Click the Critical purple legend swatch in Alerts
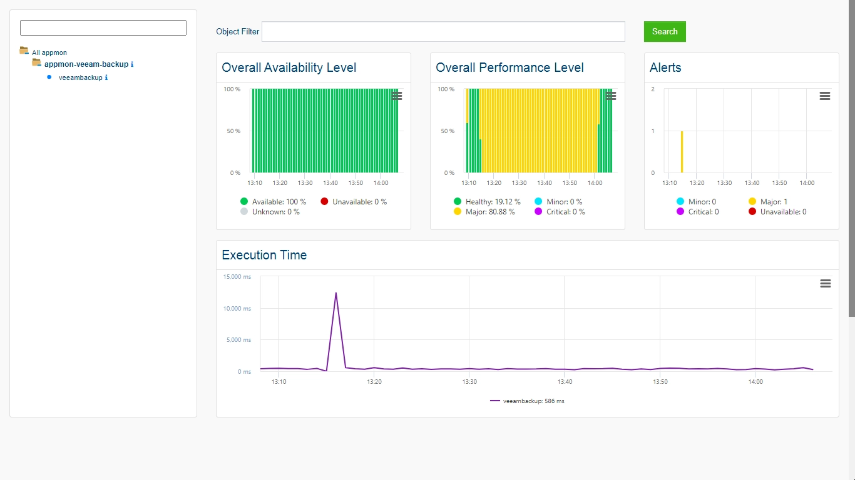 (x=680, y=212)
